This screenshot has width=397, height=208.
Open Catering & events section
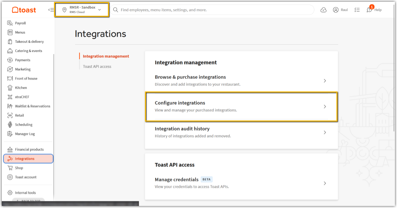click(x=28, y=51)
